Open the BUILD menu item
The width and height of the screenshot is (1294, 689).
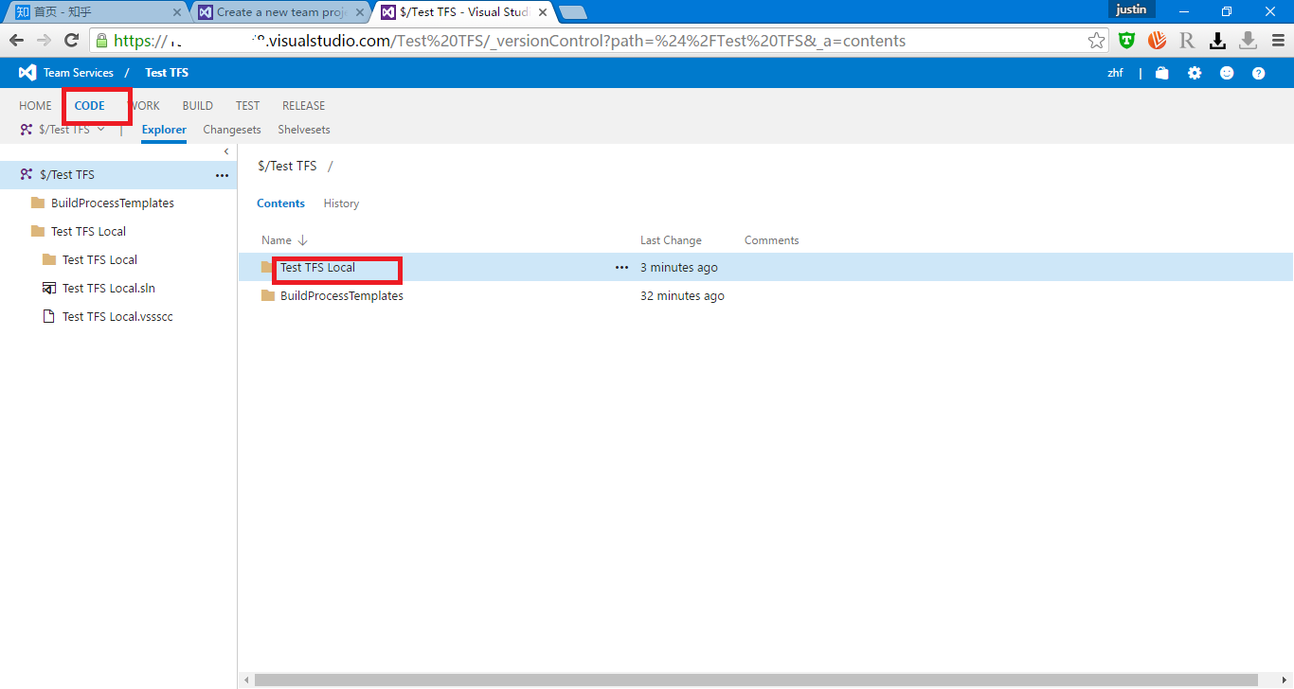click(197, 105)
